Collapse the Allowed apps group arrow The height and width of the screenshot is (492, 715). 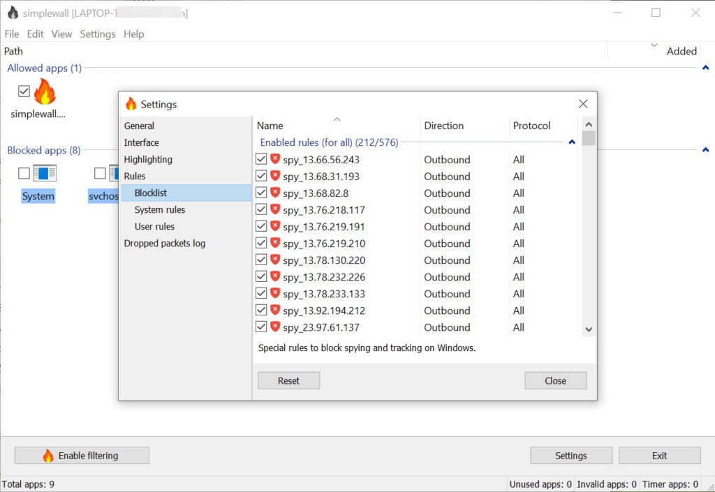(705, 68)
